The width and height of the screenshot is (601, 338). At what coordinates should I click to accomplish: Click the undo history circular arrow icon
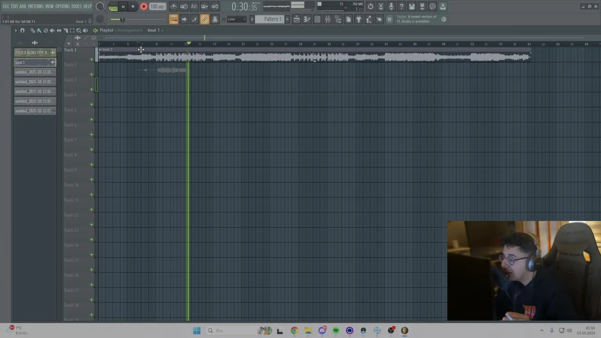click(x=370, y=7)
